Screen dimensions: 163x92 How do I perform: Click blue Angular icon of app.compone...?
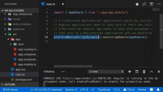point(15,59)
